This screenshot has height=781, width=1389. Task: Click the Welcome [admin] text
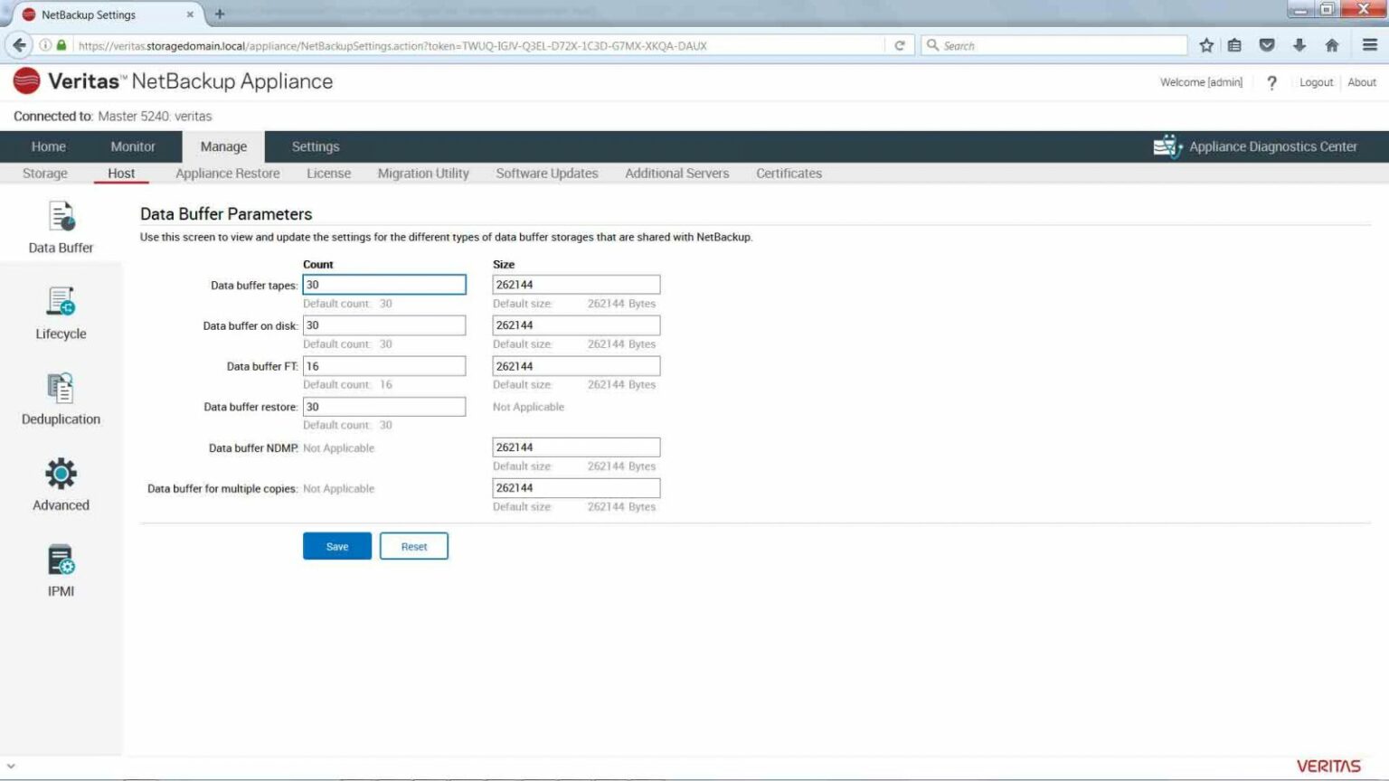(1201, 82)
